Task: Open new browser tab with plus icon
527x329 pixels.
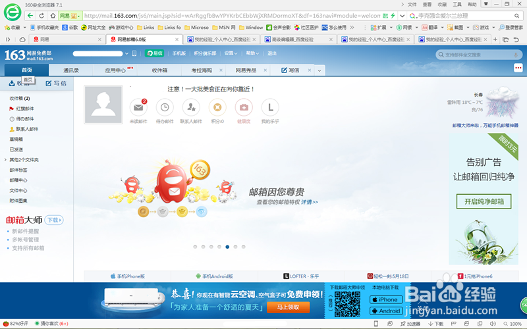Action: click(x=495, y=39)
